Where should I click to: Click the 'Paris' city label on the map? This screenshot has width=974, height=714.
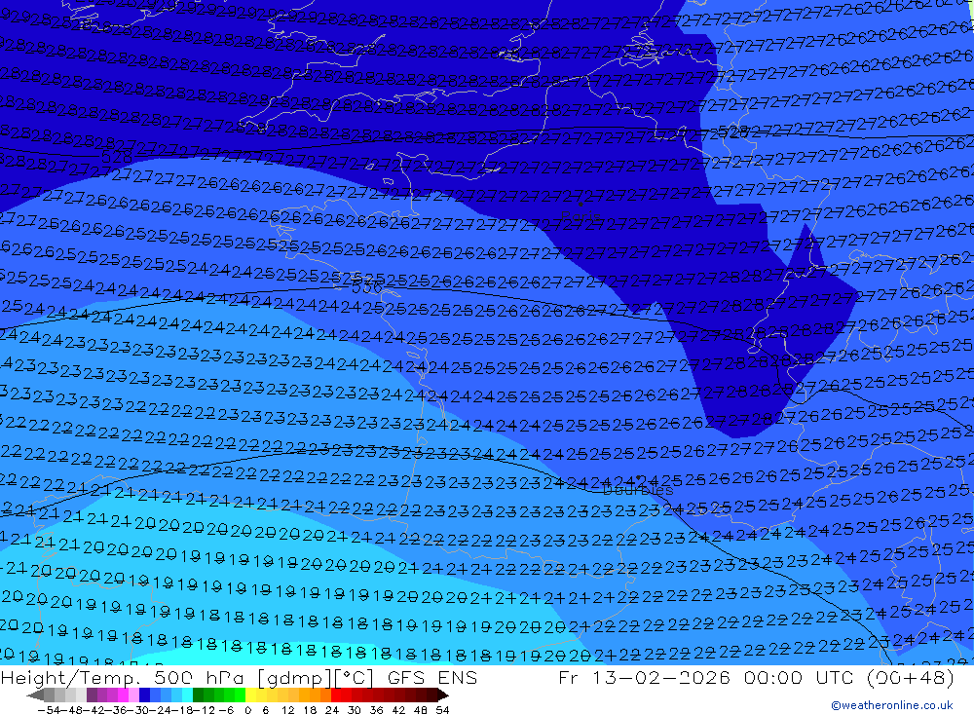pos(581,216)
